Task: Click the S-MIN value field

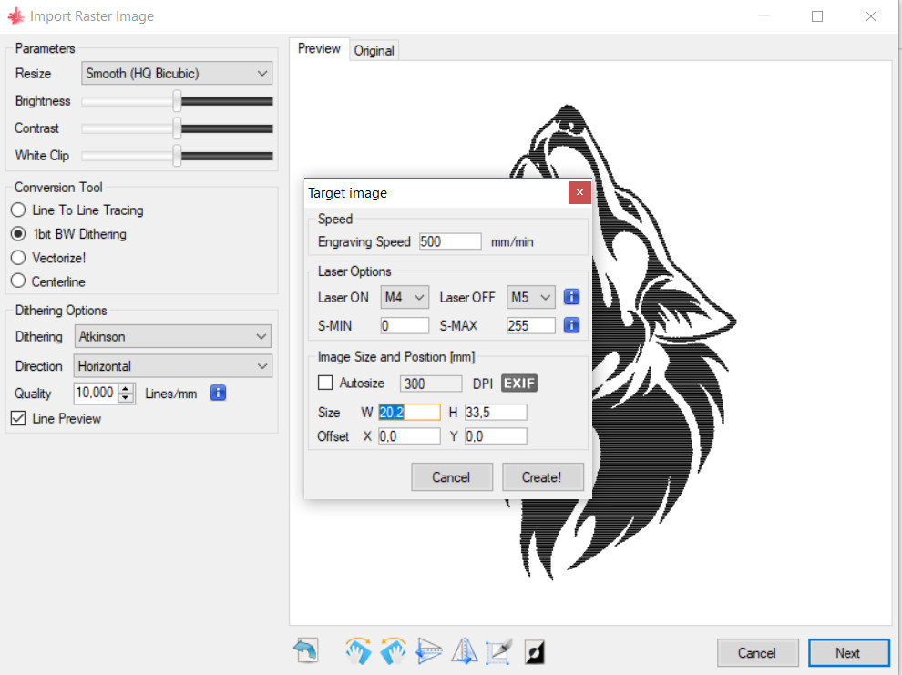Action: coord(405,325)
